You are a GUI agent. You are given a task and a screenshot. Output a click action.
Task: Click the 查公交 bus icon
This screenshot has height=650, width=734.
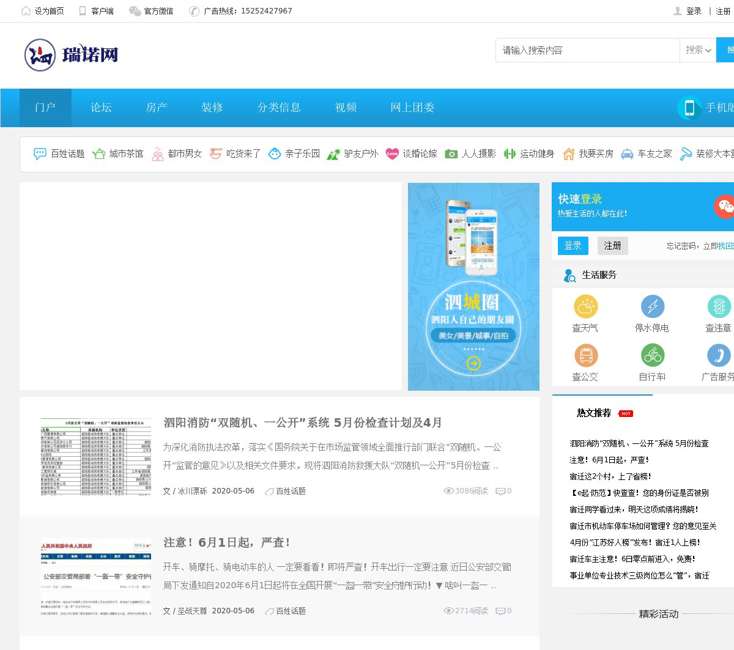click(585, 355)
